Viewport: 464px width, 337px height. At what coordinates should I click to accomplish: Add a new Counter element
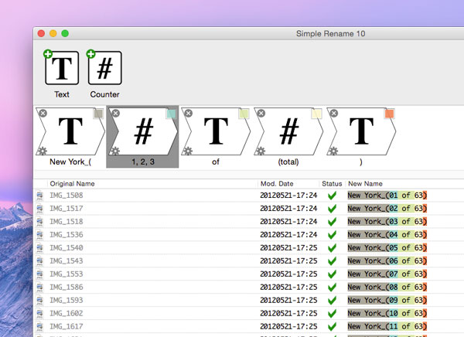pyautogui.click(x=104, y=68)
